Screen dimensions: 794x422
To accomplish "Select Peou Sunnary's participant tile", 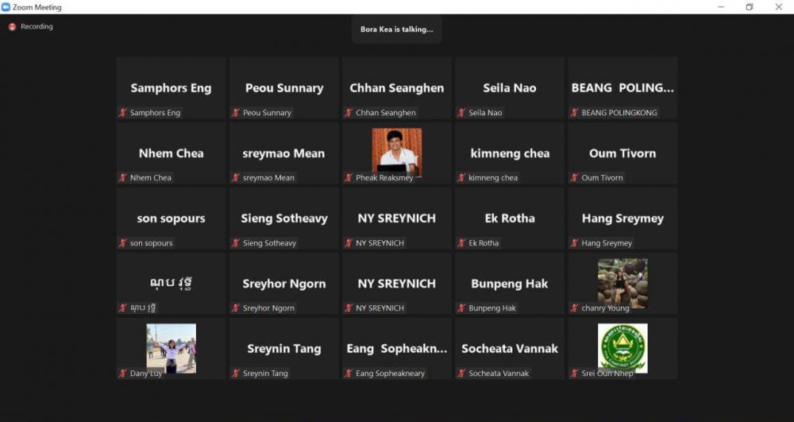I will coord(284,88).
